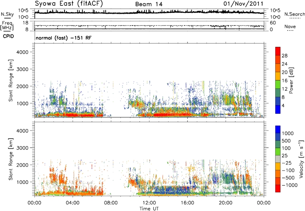
Task: Click the 'Time UT' axis title
Action: pos(149,209)
